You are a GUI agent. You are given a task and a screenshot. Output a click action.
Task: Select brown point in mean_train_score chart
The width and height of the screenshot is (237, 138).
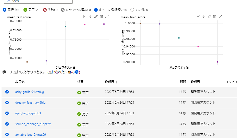[x=140, y=23]
